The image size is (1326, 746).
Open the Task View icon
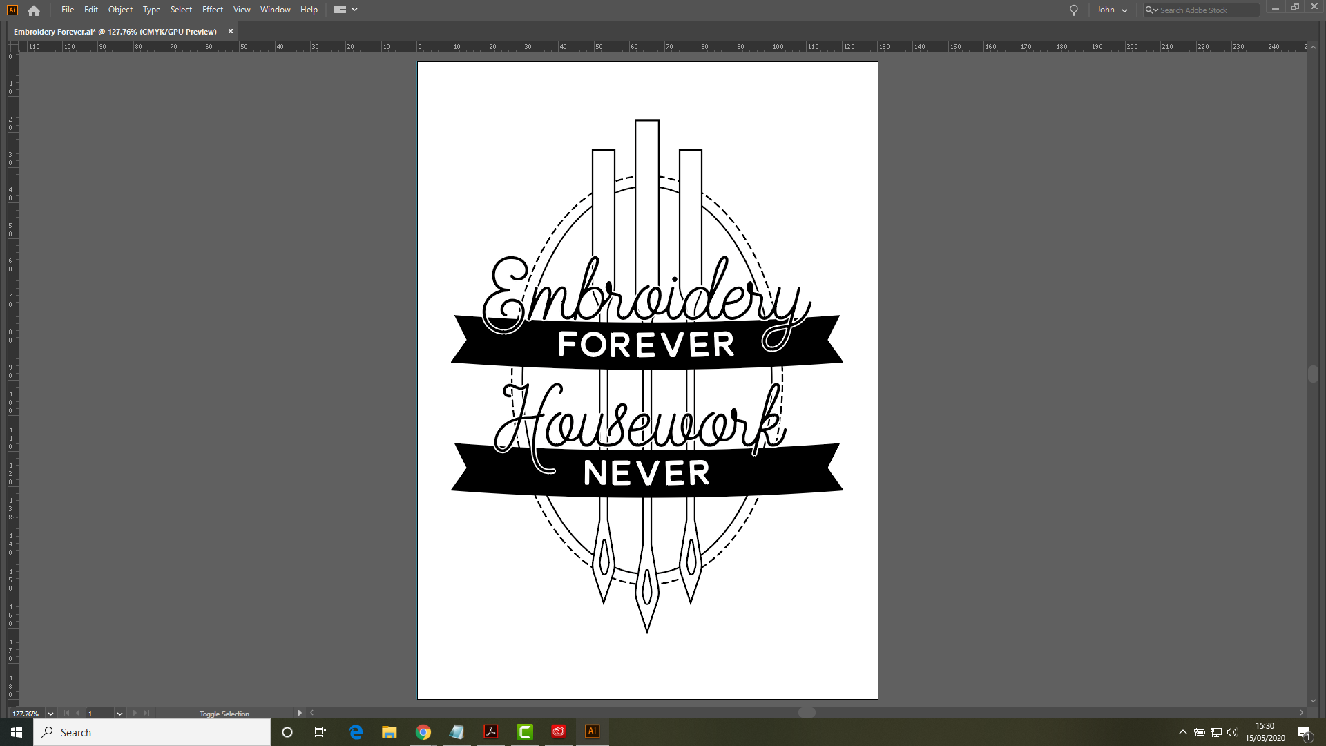[x=320, y=732]
